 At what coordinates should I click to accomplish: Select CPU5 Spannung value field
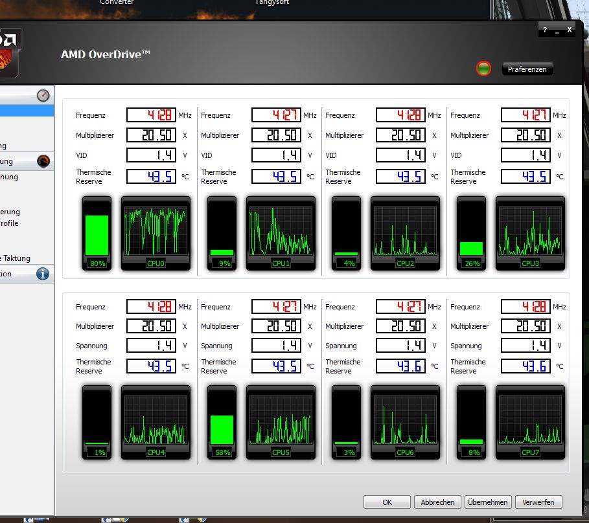pyautogui.click(x=276, y=345)
